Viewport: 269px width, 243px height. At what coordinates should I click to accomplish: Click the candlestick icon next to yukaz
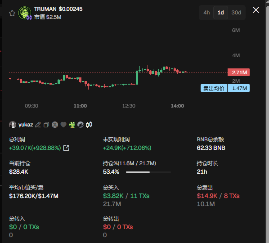pyautogui.click(x=89, y=125)
